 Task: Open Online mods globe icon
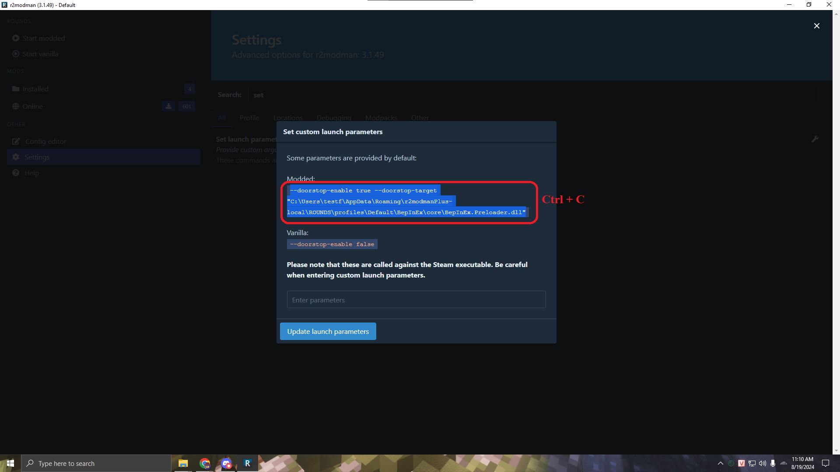16,106
